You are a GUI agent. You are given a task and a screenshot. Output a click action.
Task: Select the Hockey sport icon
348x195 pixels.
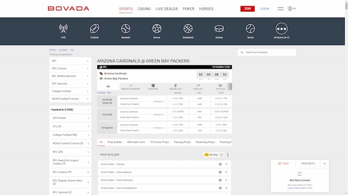tap(219, 30)
